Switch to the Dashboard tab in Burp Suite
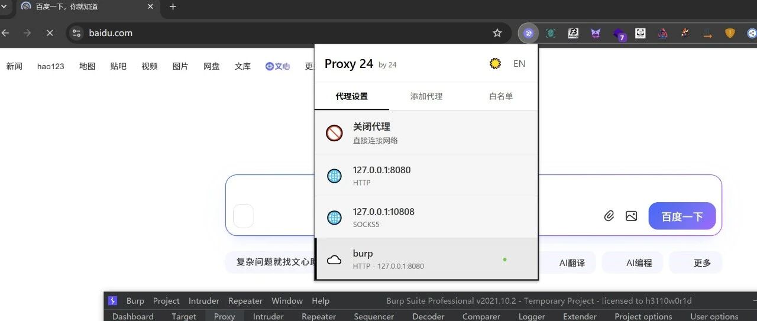 click(x=133, y=316)
